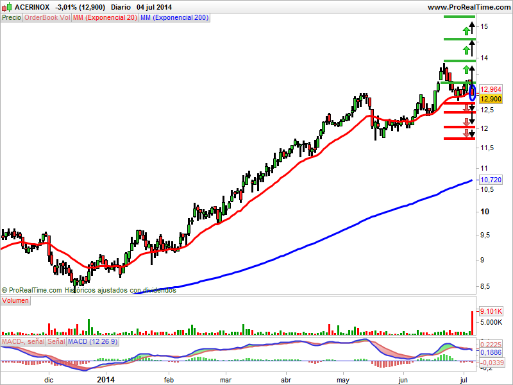Click the tall red last volume bar
The width and height of the screenshot is (513, 385).
tap(472, 323)
